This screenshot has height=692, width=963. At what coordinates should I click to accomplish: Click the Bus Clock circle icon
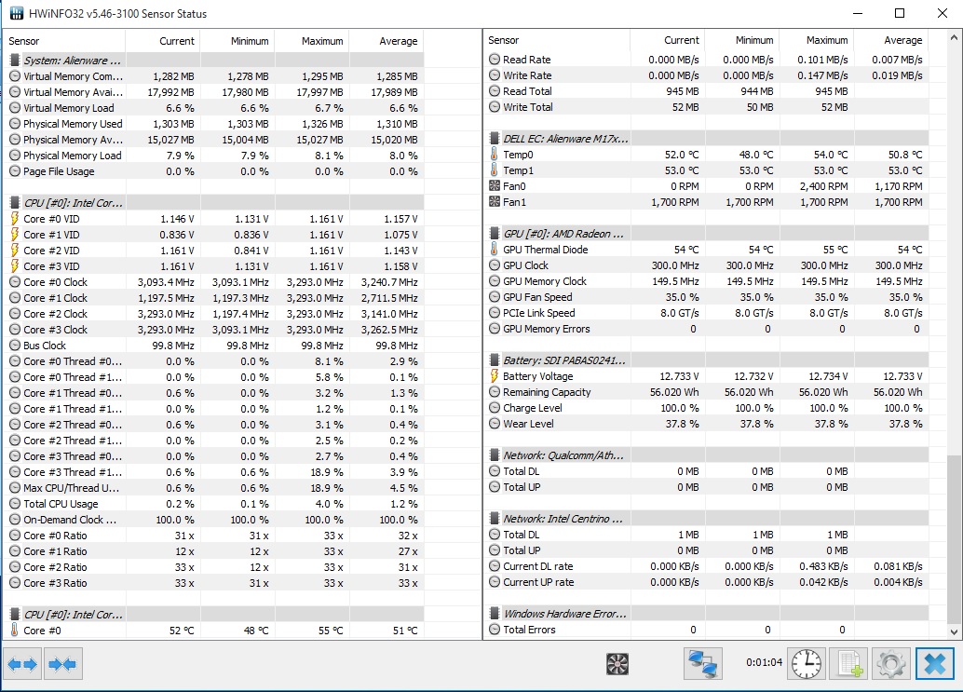coord(15,346)
